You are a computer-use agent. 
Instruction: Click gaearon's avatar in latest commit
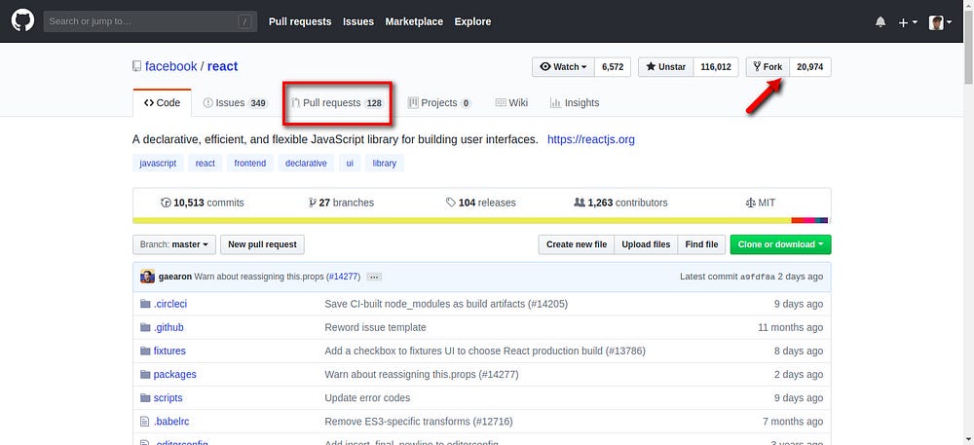tap(147, 277)
